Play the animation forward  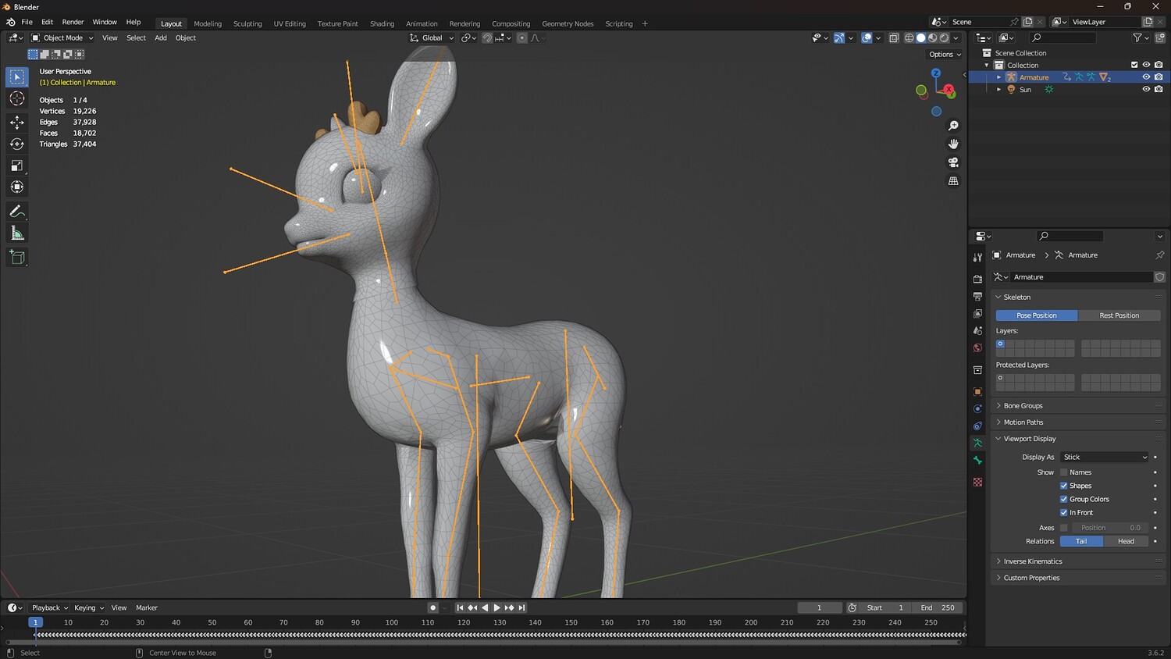[x=497, y=607]
